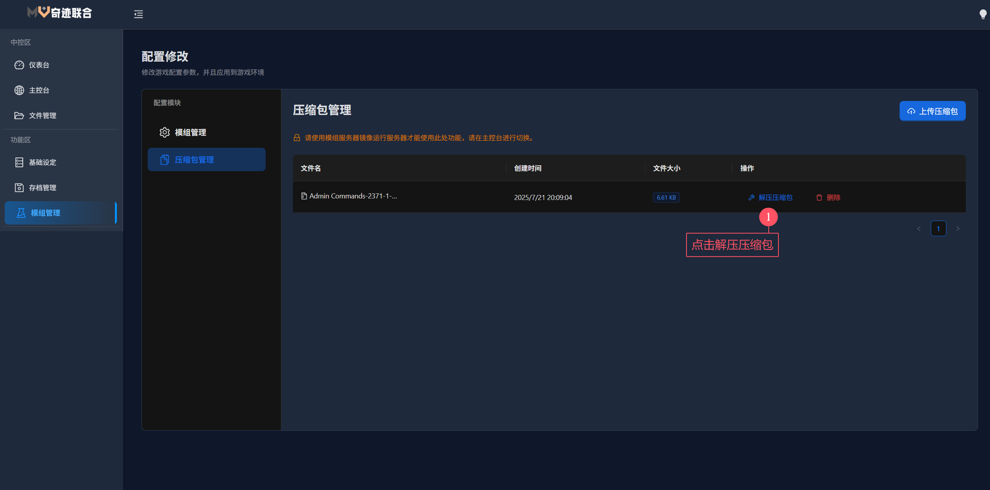The height and width of the screenshot is (490, 990).
Task: Click the 2025/7/21 20:09:04 creation time
Action: pos(543,198)
